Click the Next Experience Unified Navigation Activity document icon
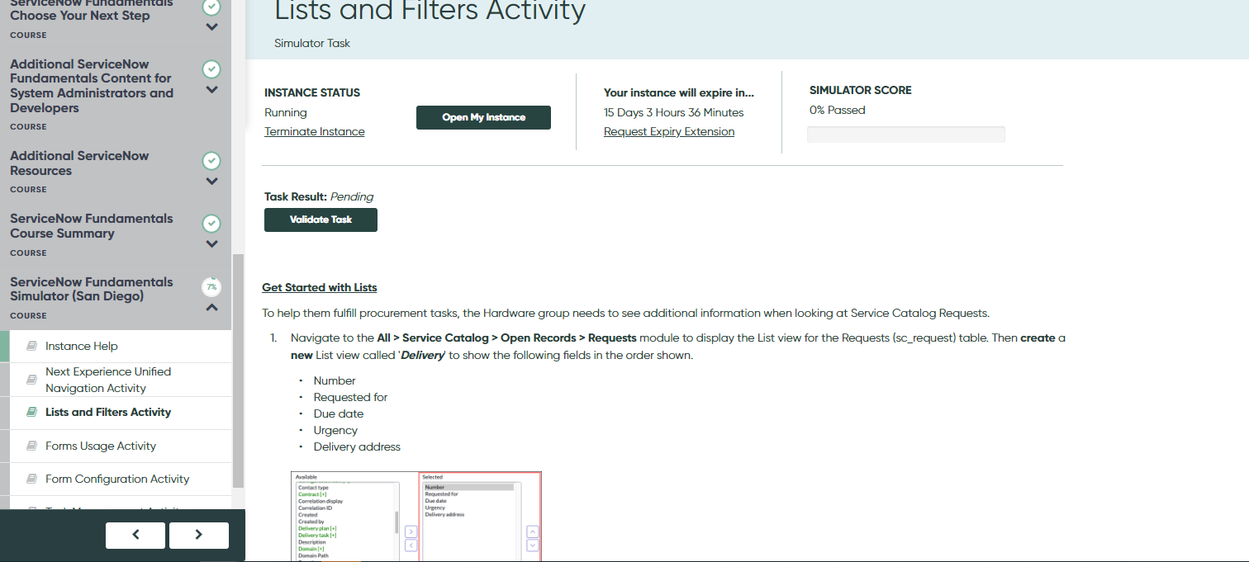 pos(31,380)
